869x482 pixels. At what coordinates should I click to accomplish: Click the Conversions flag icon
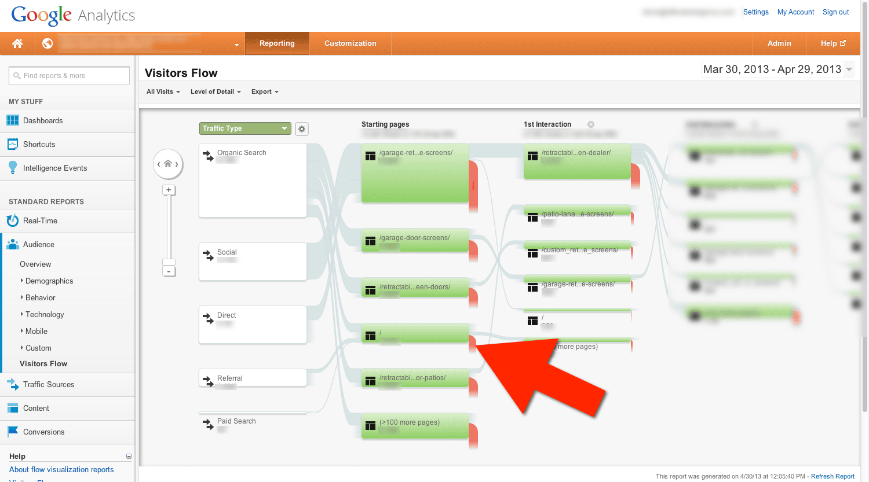[x=12, y=432]
